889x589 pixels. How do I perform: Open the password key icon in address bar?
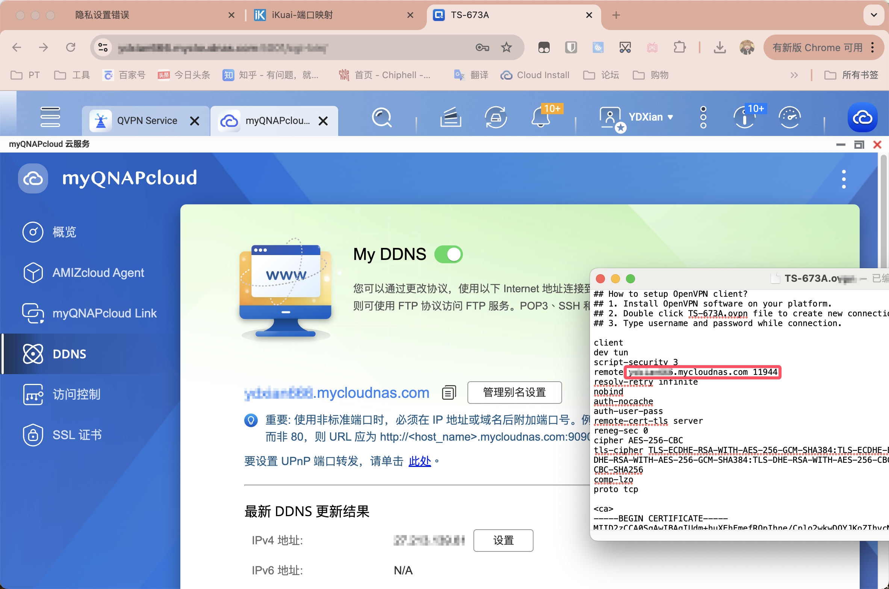(x=482, y=47)
